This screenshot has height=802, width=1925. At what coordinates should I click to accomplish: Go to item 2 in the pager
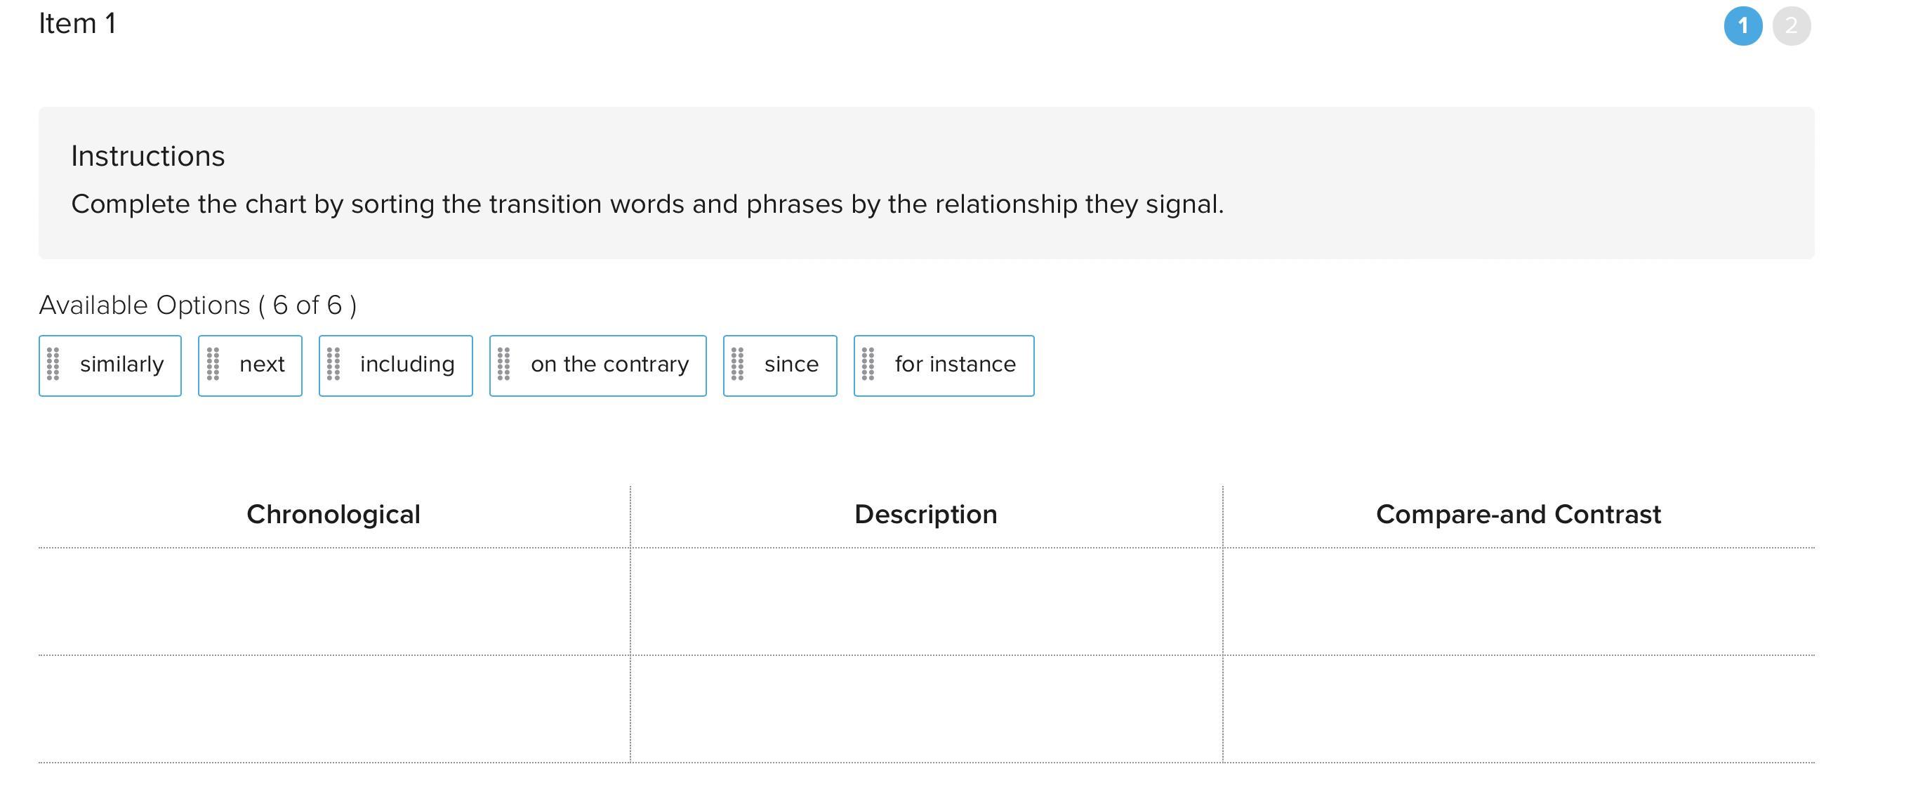1791,26
